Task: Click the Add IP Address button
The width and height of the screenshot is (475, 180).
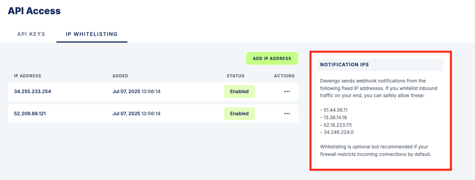Action: coord(272,58)
